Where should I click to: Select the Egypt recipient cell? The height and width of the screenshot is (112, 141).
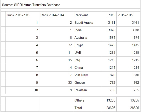click(87, 45)
